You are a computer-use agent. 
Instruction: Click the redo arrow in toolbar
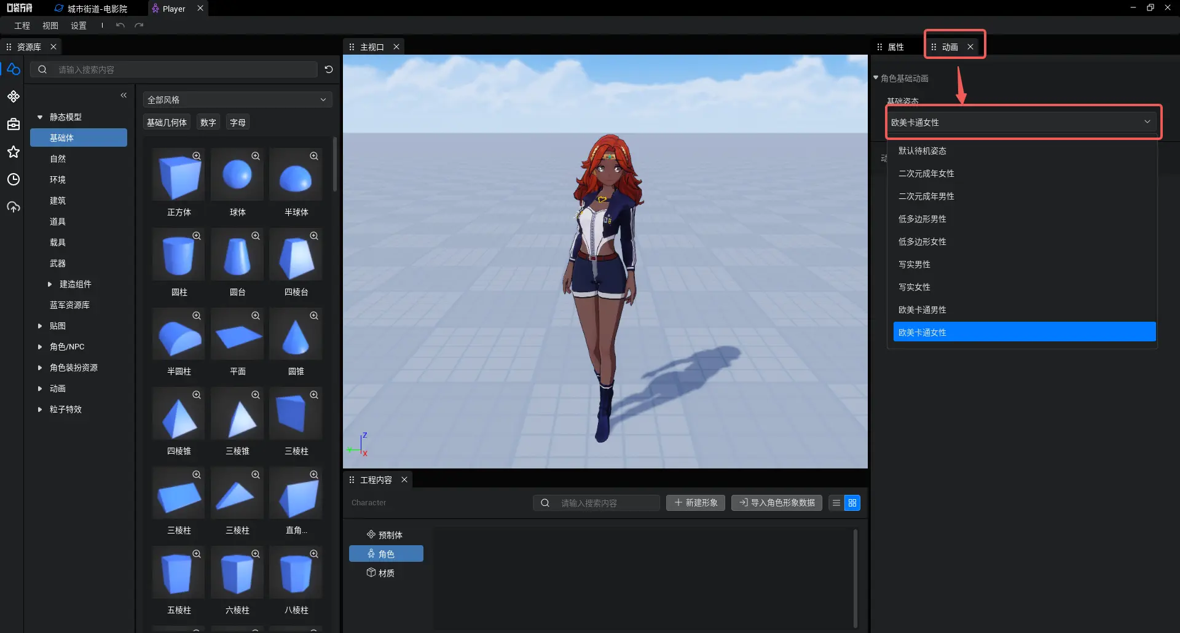139,25
